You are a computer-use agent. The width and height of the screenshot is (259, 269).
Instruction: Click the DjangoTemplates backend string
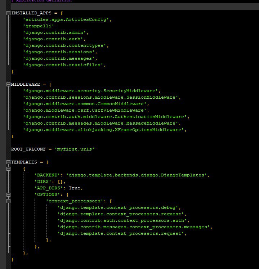coord(137,175)
